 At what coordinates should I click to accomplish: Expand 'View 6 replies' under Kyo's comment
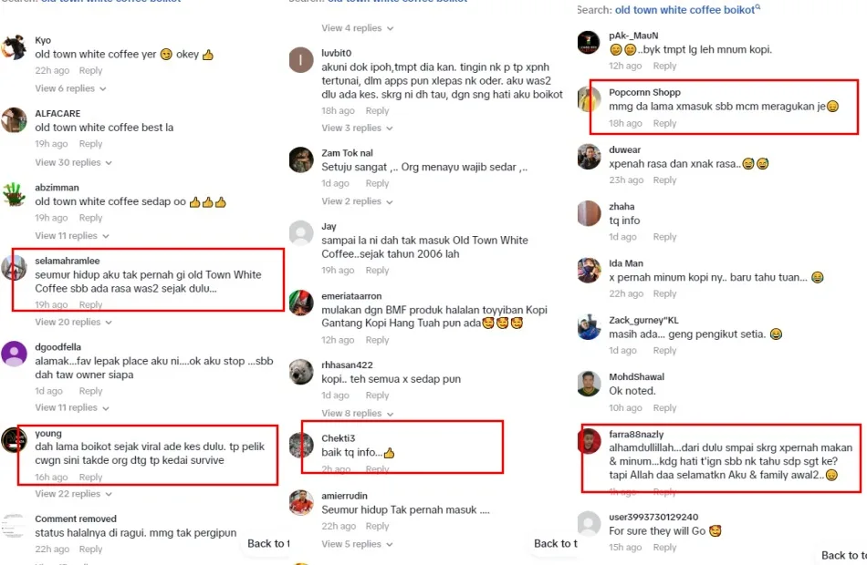pyautogui.click(x=70, y=88)
